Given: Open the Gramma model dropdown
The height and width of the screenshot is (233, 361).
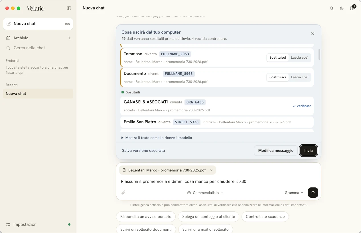Looking at the screenshot, I should click(294, 193).
